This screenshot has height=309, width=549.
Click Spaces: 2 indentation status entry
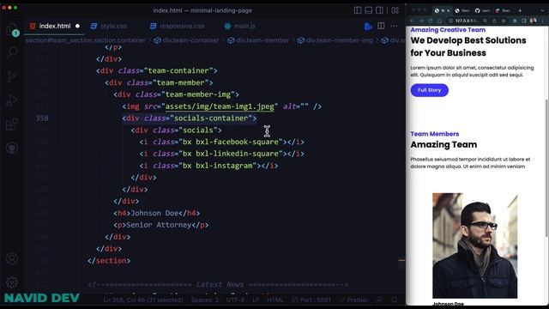[x=205, y=300]
